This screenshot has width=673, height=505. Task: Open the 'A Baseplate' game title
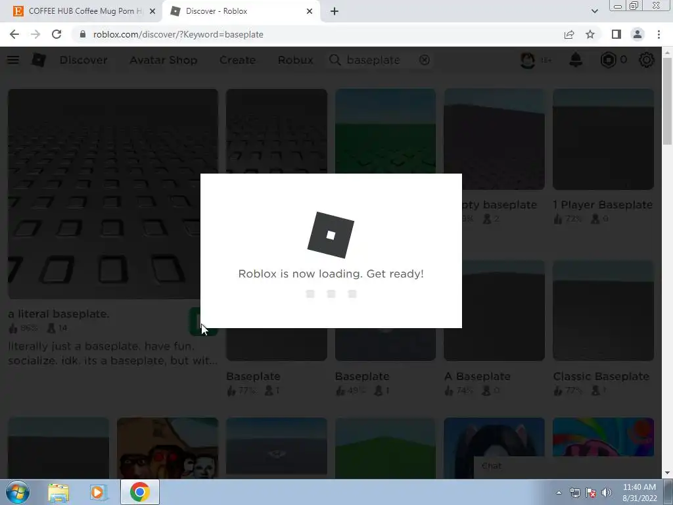pos(477,376)
